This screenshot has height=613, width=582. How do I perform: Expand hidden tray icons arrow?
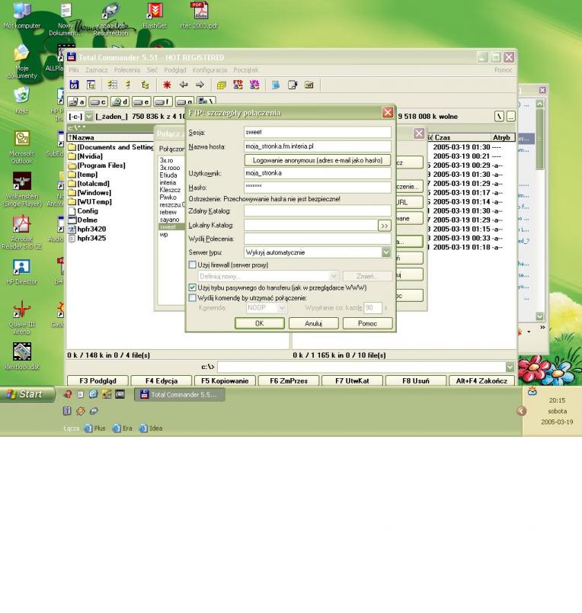point(522,411)
